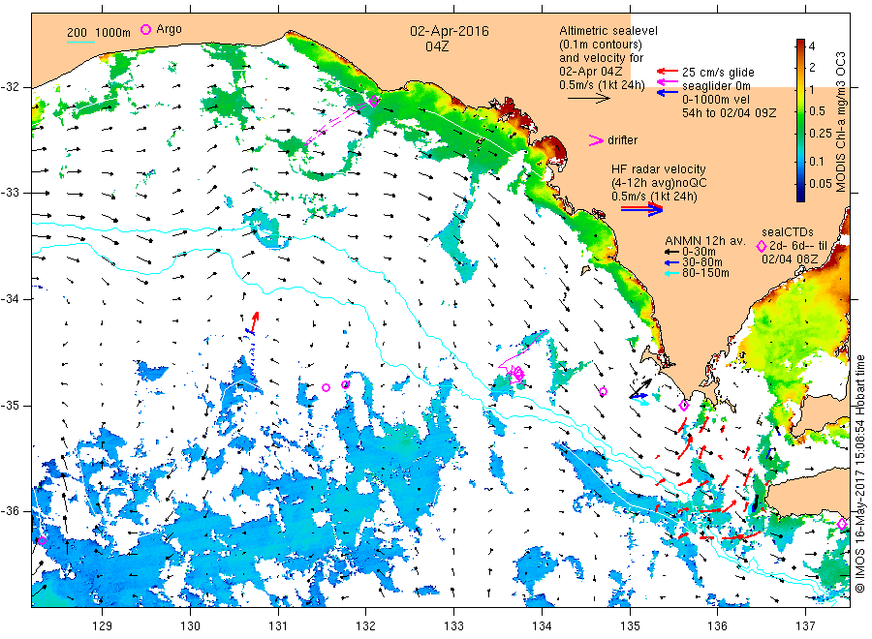Click the Altimetric sealevel legend heading
Image resolution: width=872 pixels, height=639 pixels.
pos(608,31)
